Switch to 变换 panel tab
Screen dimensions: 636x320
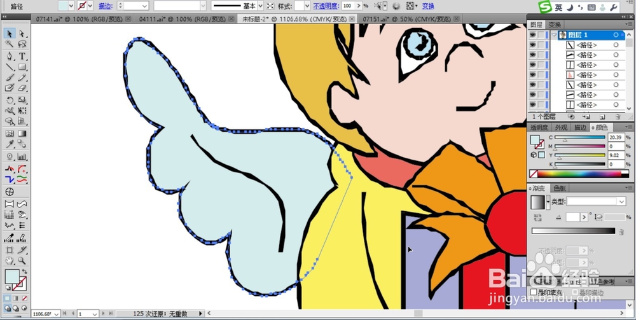pyautogui.click(x=555, y=25)
